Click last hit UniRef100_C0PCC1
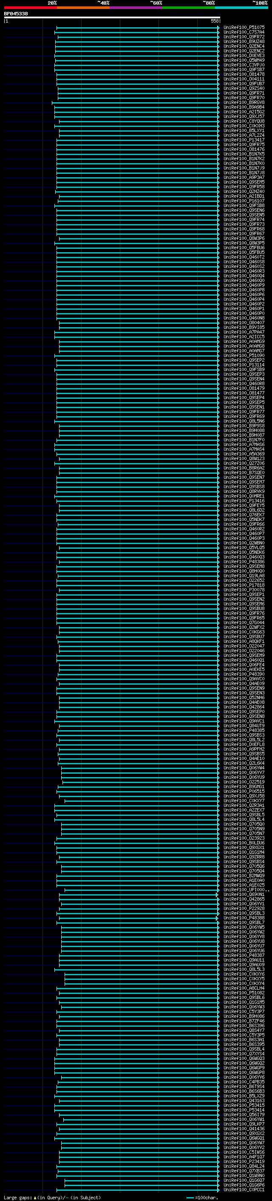272x1201 pixels. click(x=244, y=1190)
